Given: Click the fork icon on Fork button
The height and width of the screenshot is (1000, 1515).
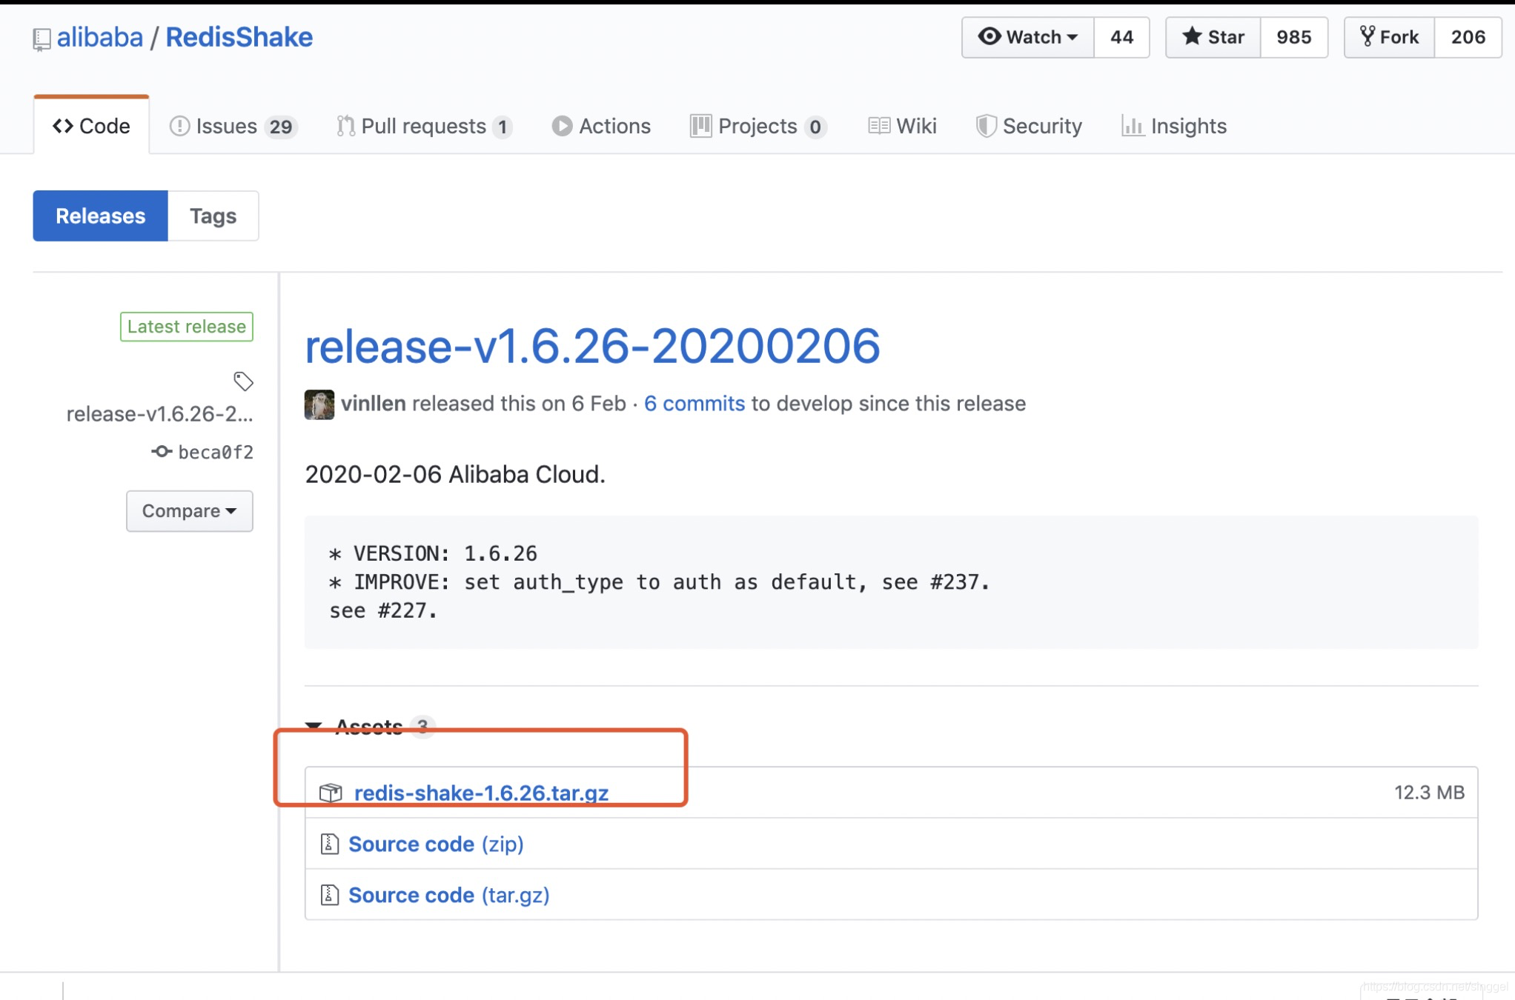Looking at the screenshot, I should 1368,36.
